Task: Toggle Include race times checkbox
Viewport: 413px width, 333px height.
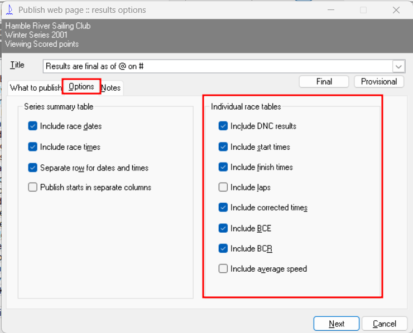Action: [x=33, y=146]
